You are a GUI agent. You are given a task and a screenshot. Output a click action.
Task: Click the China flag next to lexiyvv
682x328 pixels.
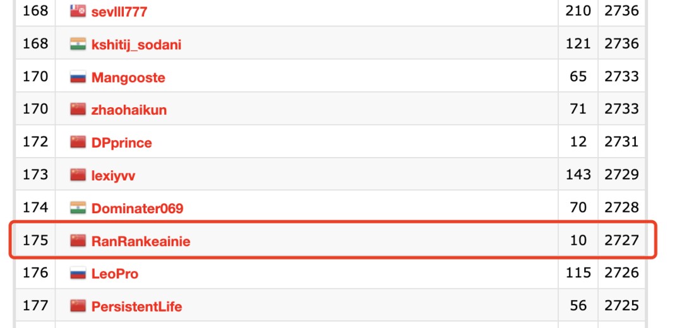[x=78, y=175]
